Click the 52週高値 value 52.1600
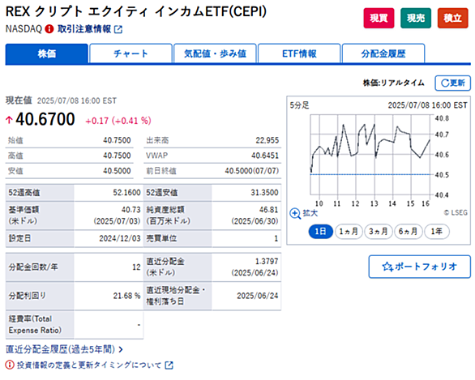The height and width of the screenshot is (380, 475). point(127,193)
